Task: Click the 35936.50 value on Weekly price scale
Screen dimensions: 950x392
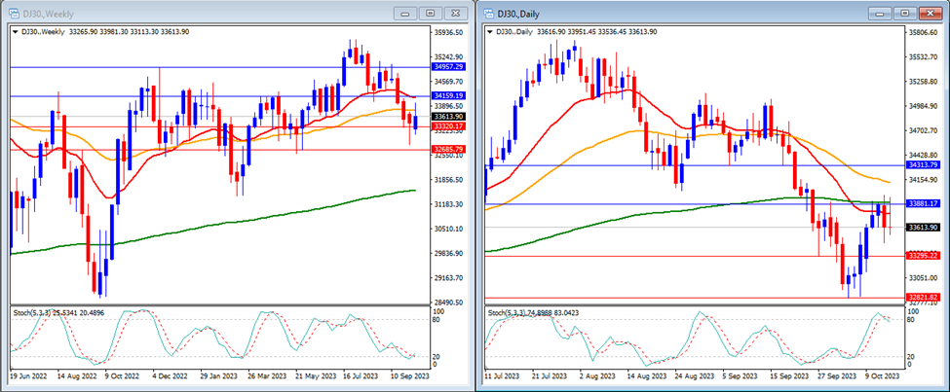Action: click(449, 33)
